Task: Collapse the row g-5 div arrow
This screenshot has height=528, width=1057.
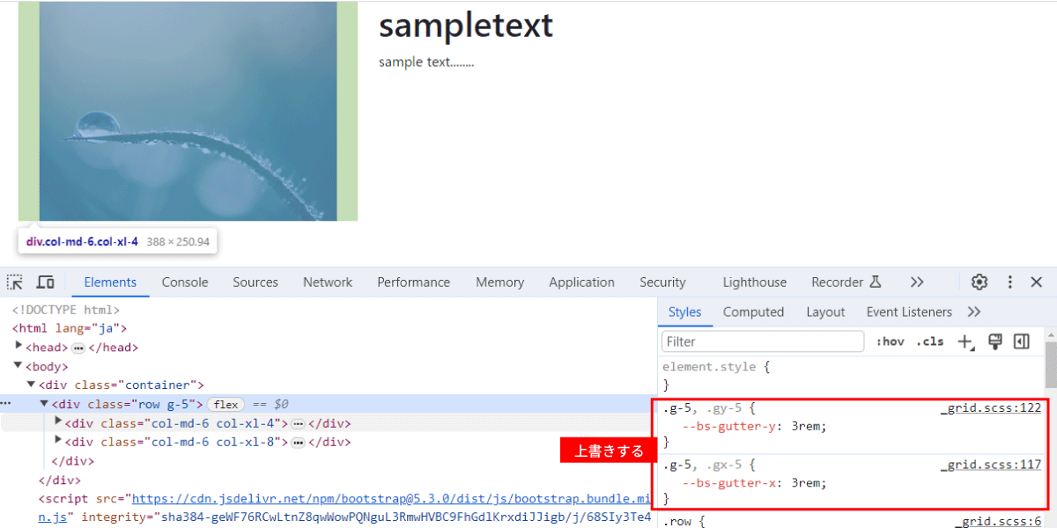Action: 45,404
